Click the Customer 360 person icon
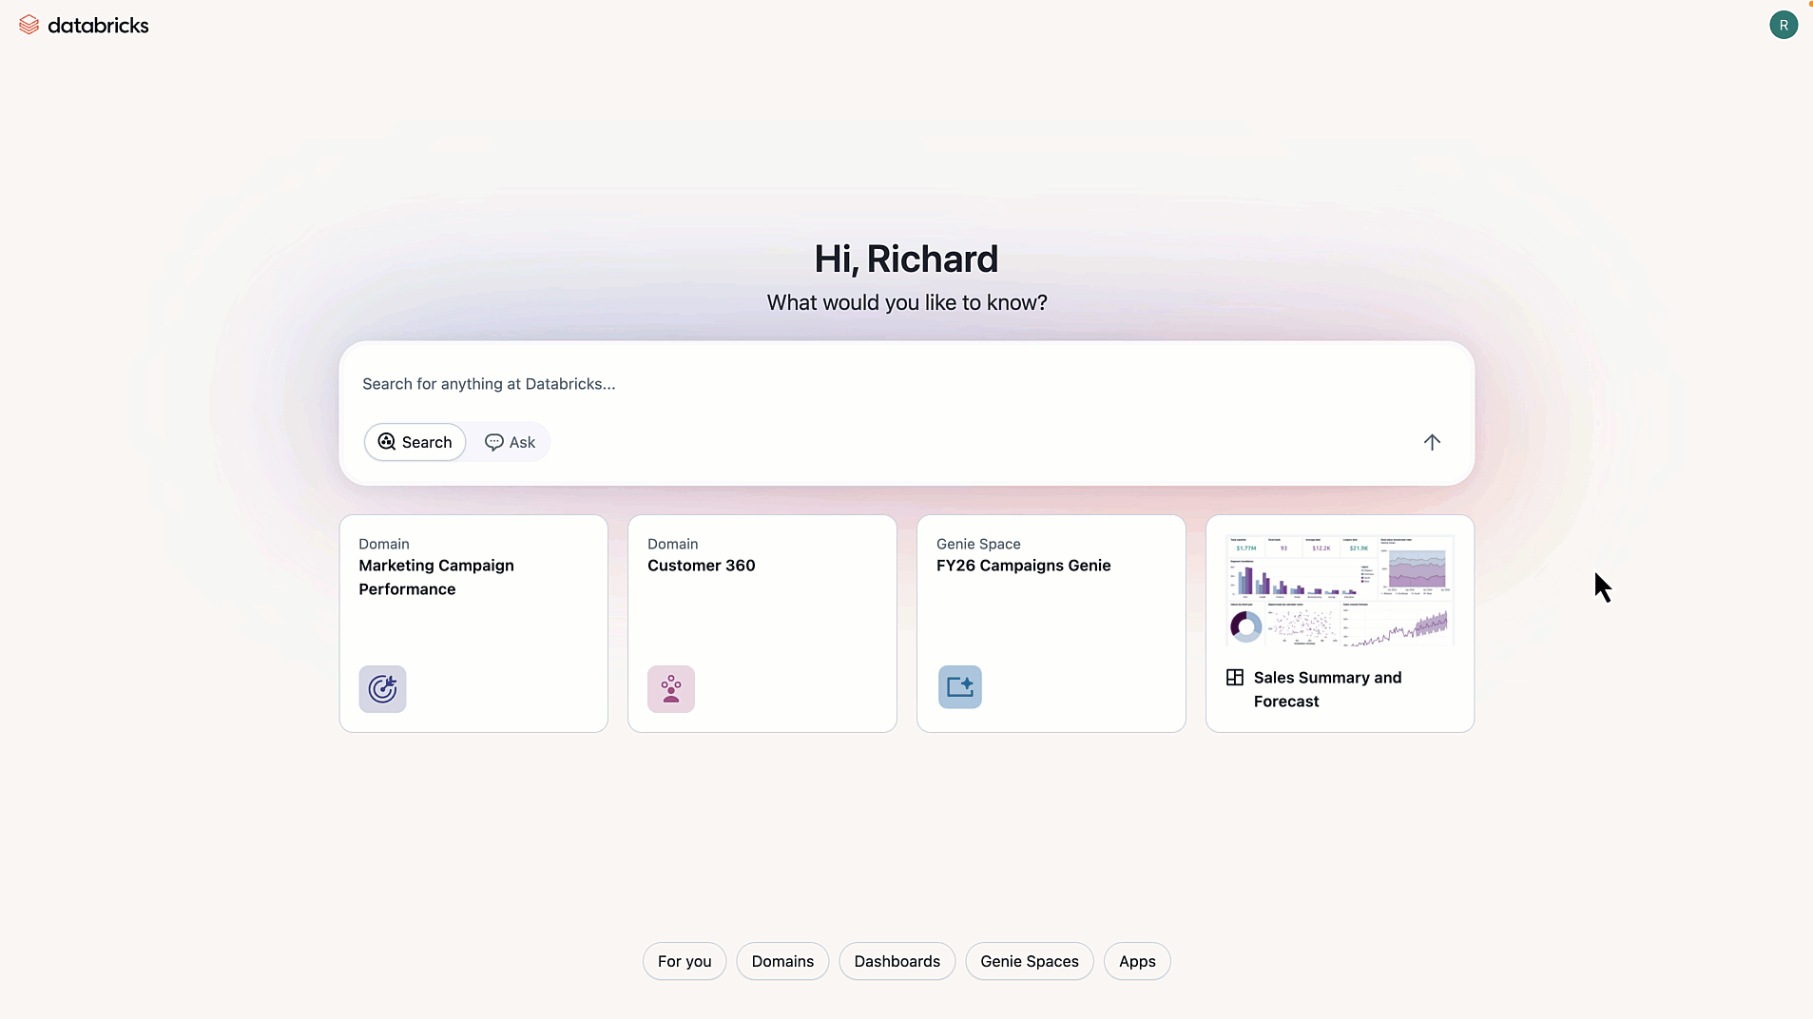This screenshot has height=1019, width=1813. point(671,688)
